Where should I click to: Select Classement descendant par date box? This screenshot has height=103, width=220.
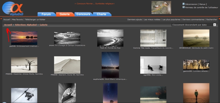click(x=194, y=25)
